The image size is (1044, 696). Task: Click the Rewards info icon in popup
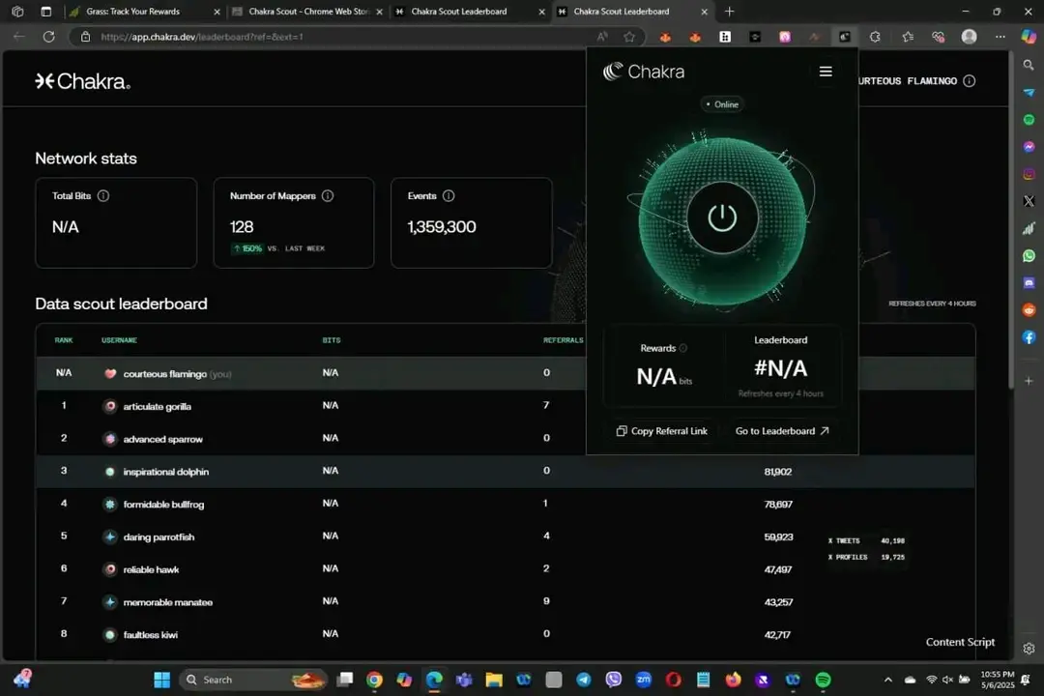pyautogui.click(x=683, y=348)
